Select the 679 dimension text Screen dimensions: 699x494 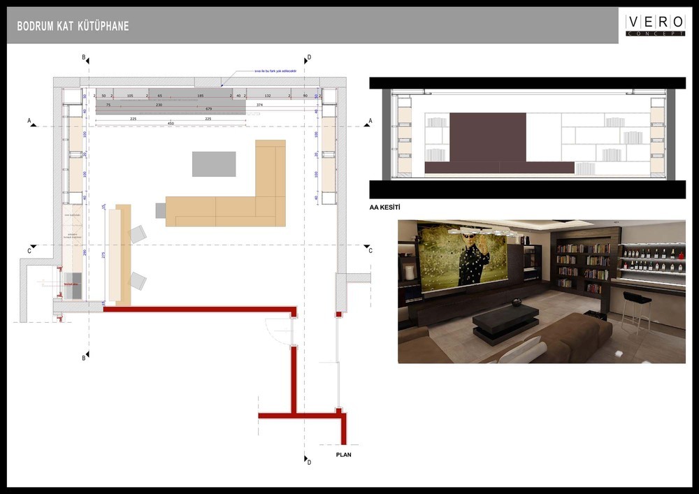tap(208, 109)
